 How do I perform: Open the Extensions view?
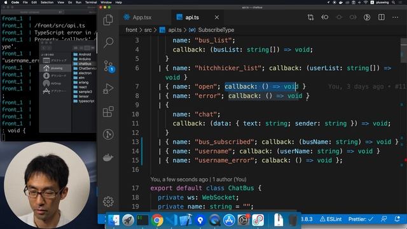[x=108, y=112]
